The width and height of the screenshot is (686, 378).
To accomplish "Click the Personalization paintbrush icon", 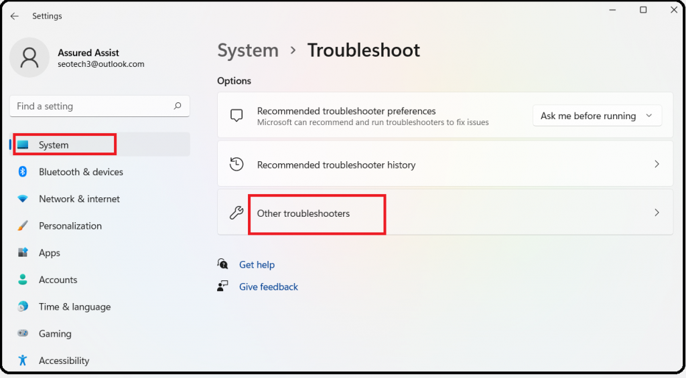I will tap(23, 225).
